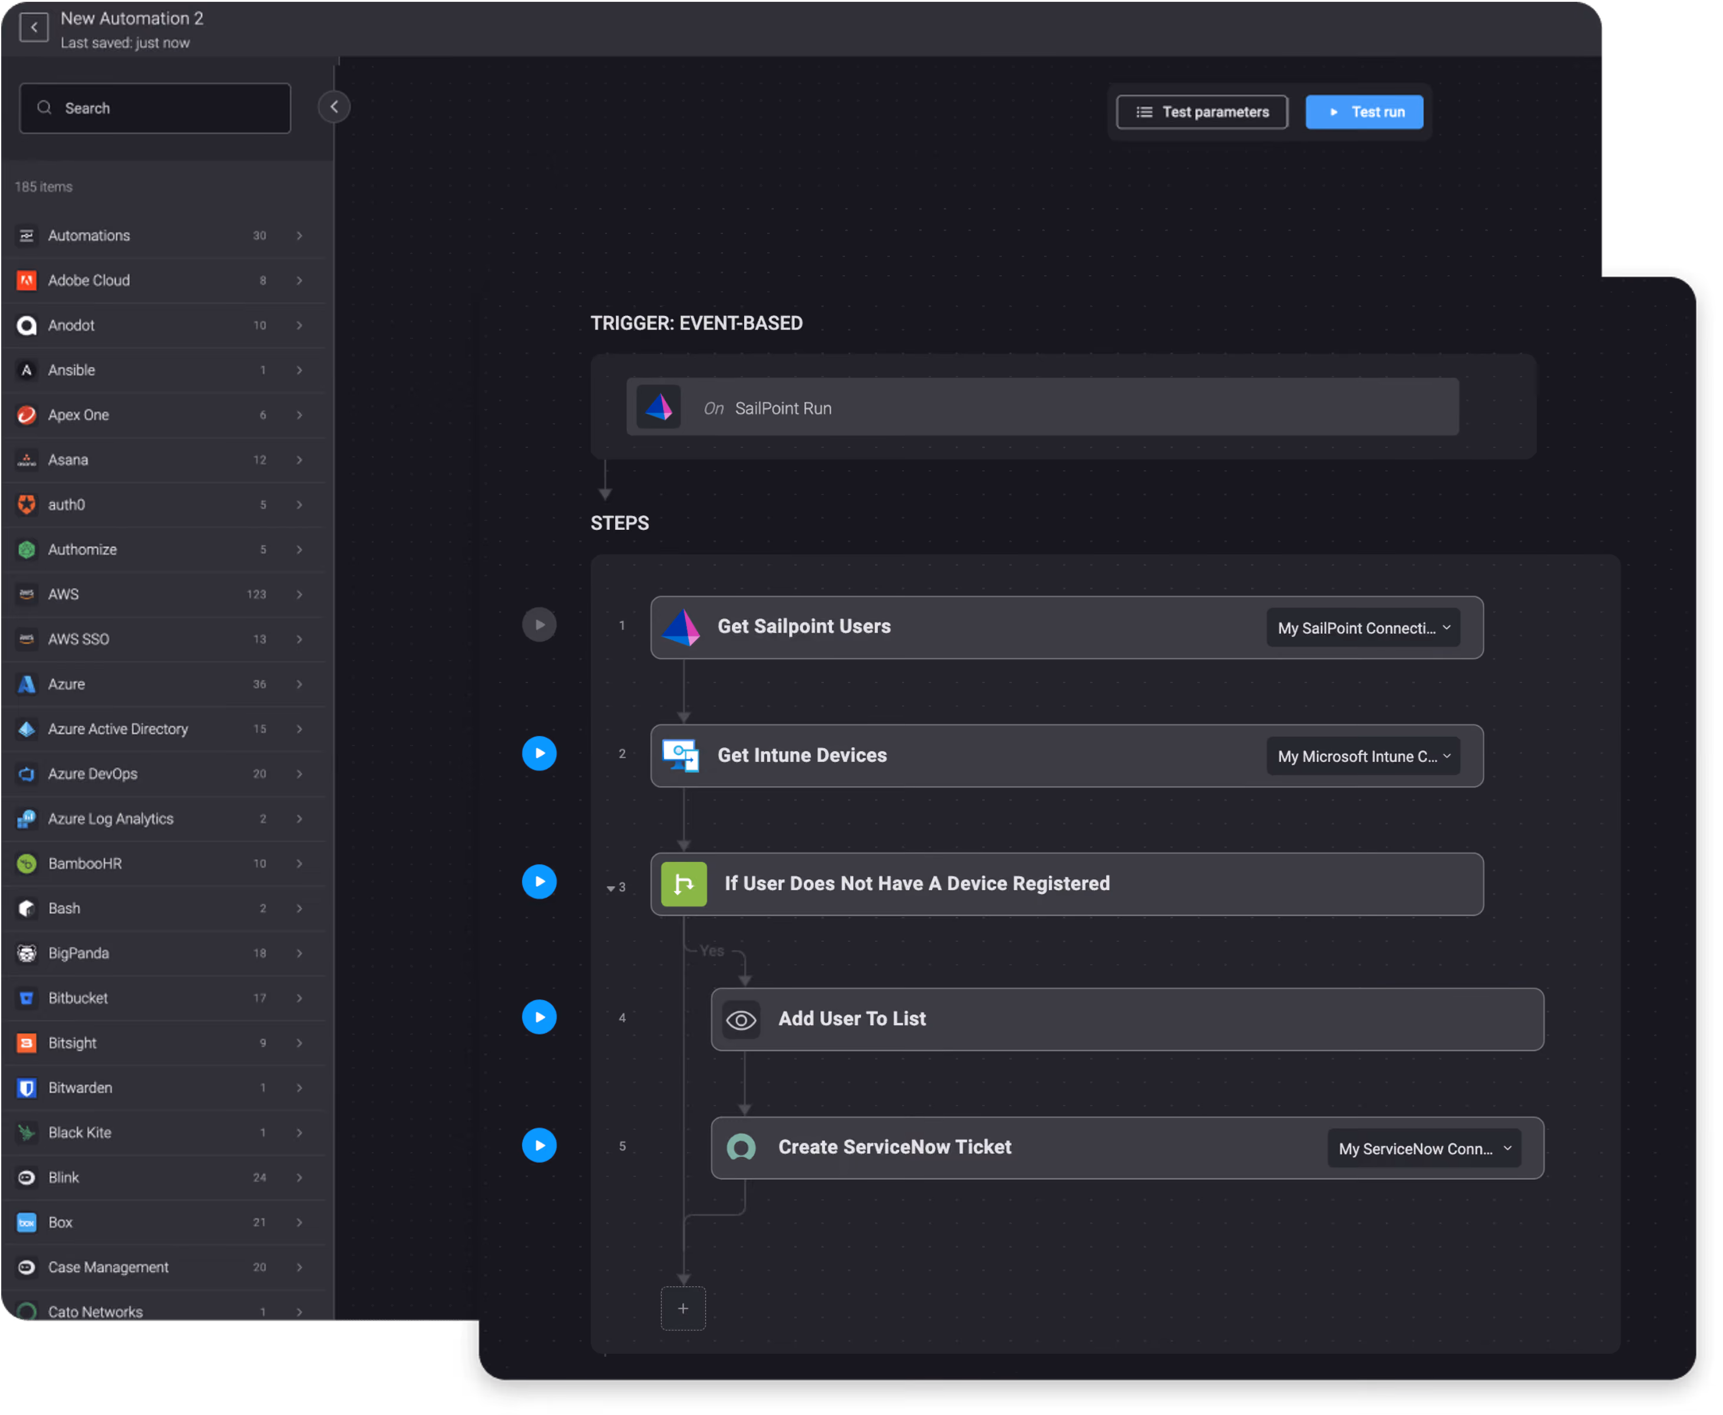
Task: Click the Asana icon
Action: (x=27, y=460)
